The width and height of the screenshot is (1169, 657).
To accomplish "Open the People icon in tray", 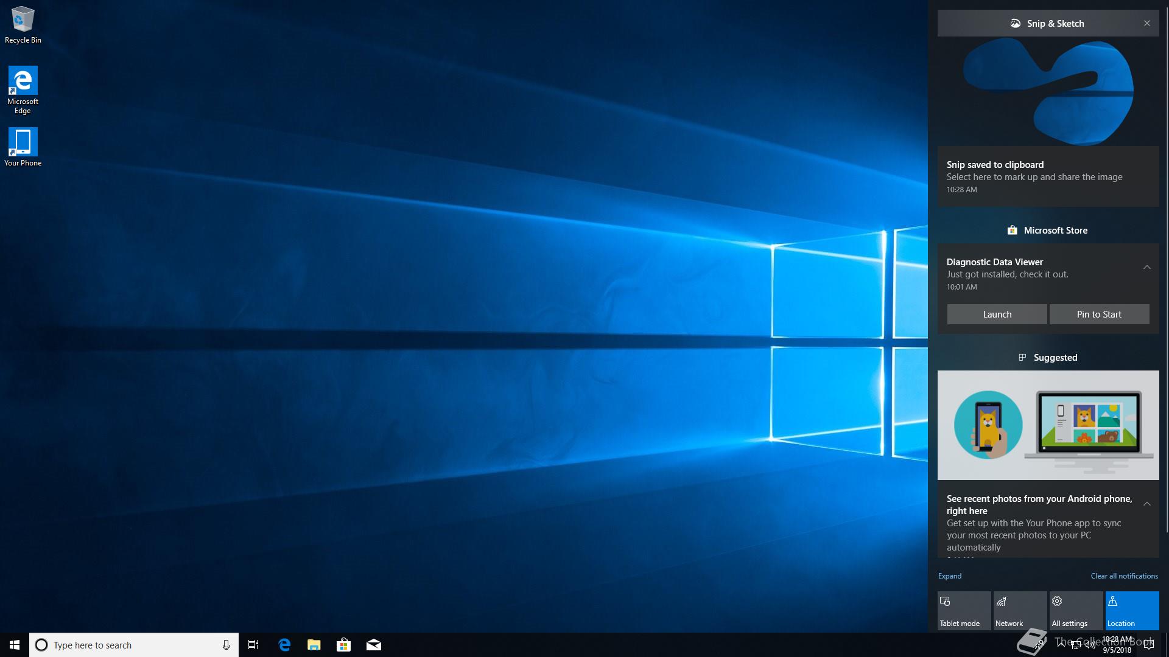I will (1041, 645).
